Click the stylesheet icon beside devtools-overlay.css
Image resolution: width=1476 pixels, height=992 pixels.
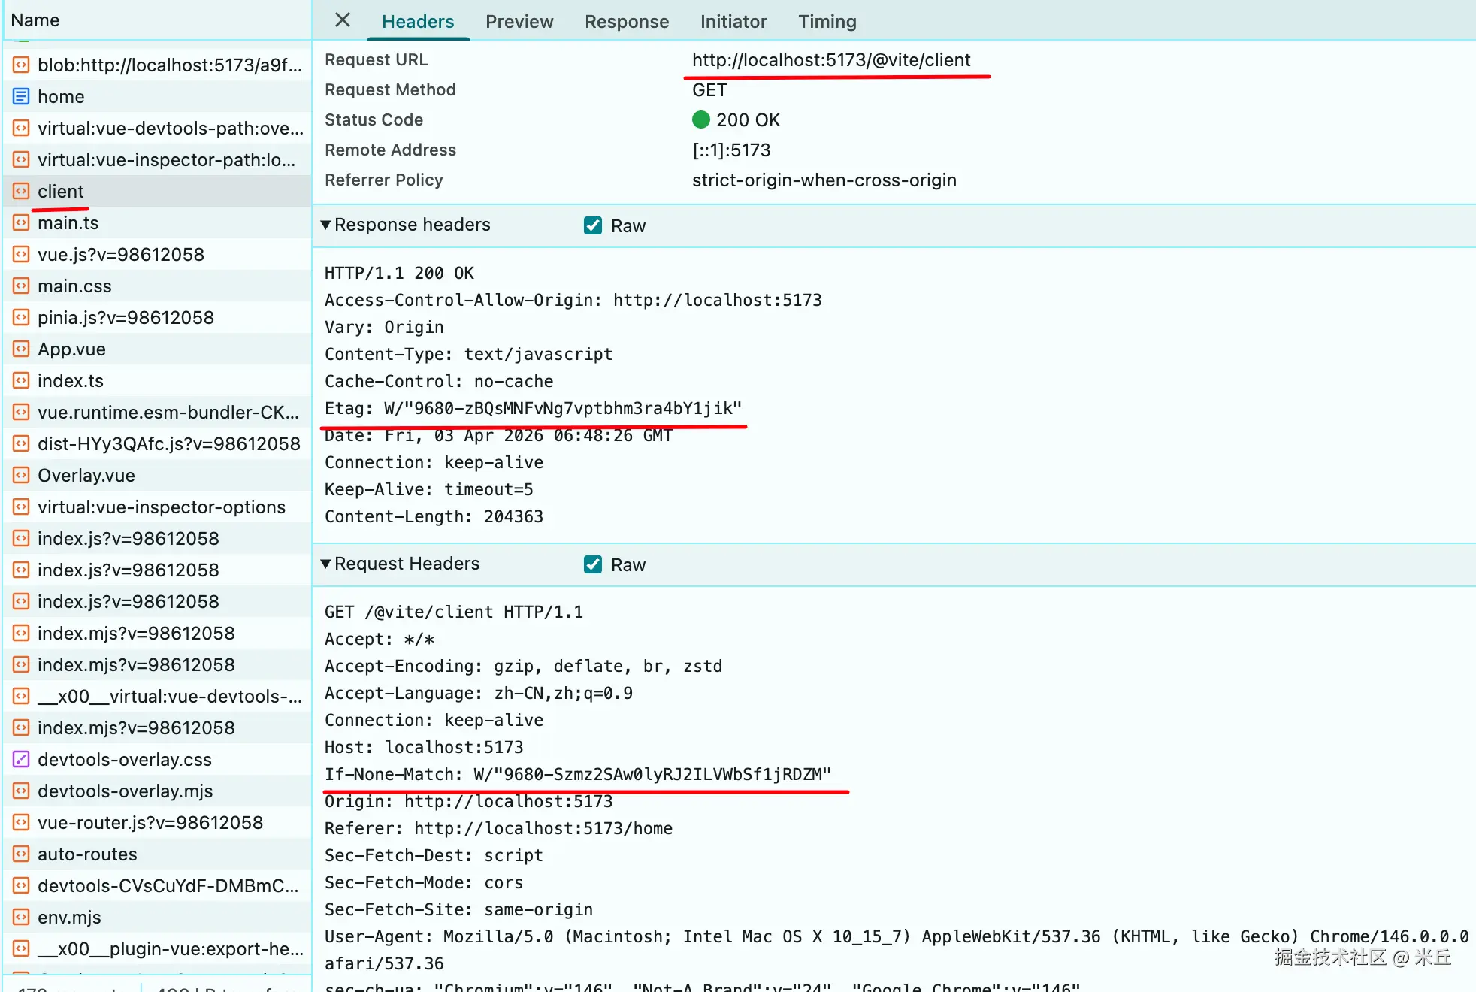click(x=21, y=760)
